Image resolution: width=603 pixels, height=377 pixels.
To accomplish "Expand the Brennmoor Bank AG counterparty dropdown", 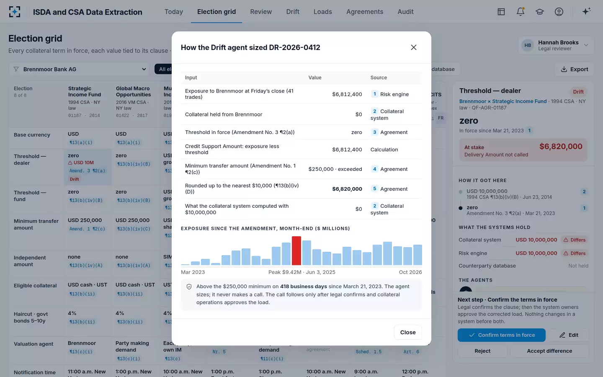I will (79, 69).
